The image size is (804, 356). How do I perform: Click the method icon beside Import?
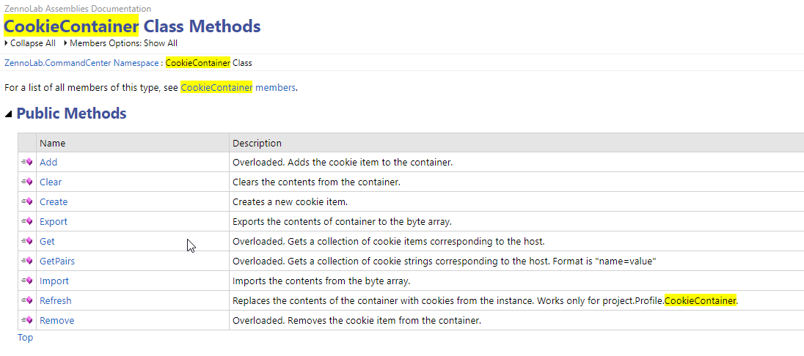(26, 281)
